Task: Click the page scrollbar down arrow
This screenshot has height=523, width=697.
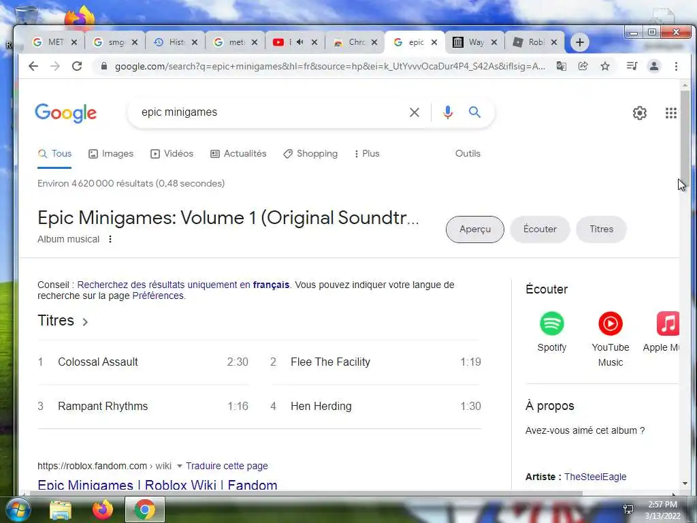Action: pos(685,484)
